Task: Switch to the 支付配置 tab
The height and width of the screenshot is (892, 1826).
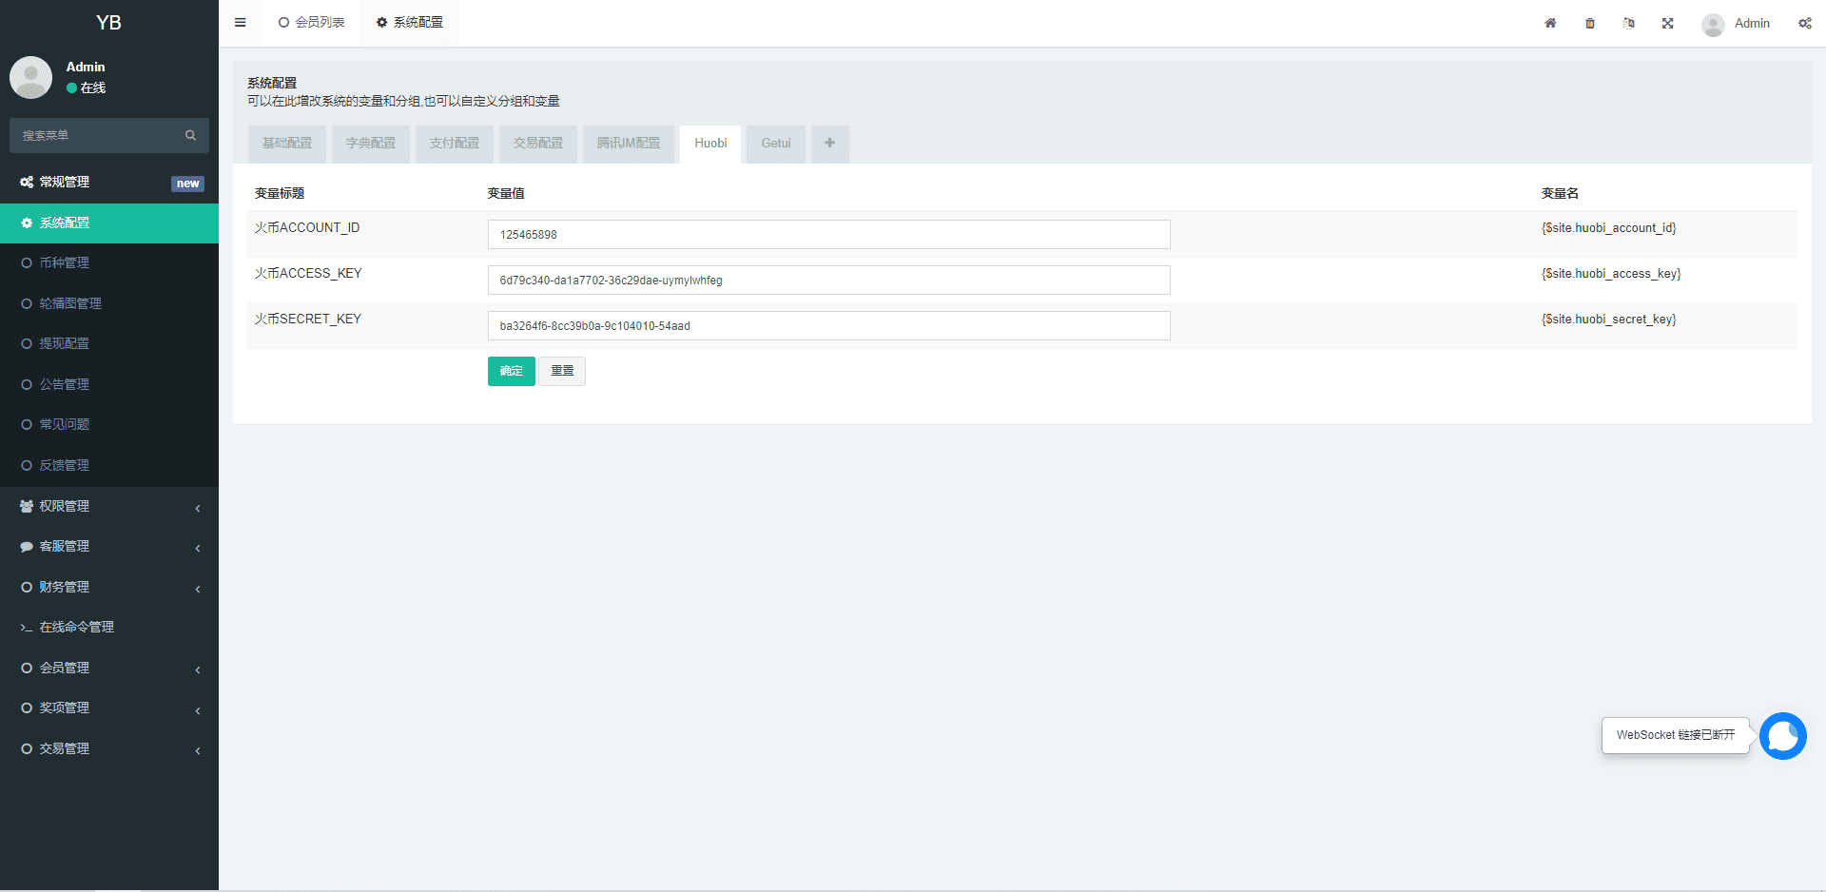Action: [454, 144]
